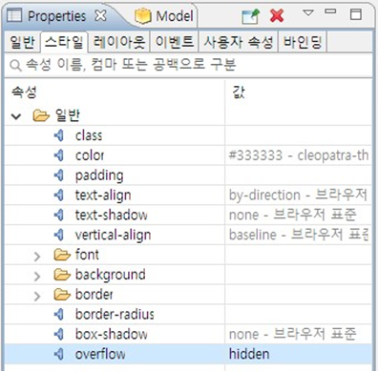The height and width of the screenshot is (371, 378).
Task: Select the border group label
Action: click(94, 295)
